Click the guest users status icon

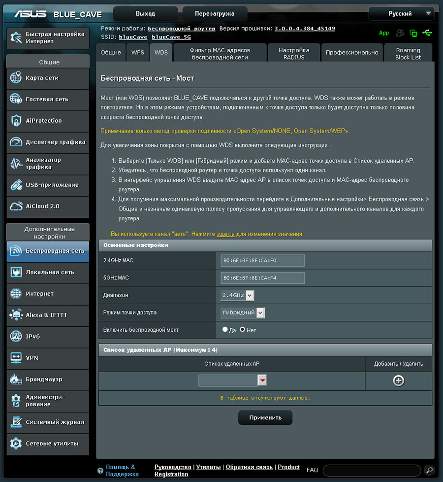click(x=400, y=33)
